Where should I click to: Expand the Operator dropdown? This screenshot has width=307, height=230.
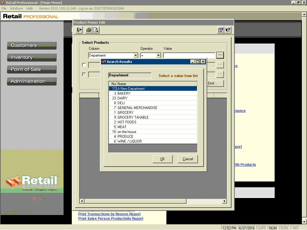pos(158,55)
